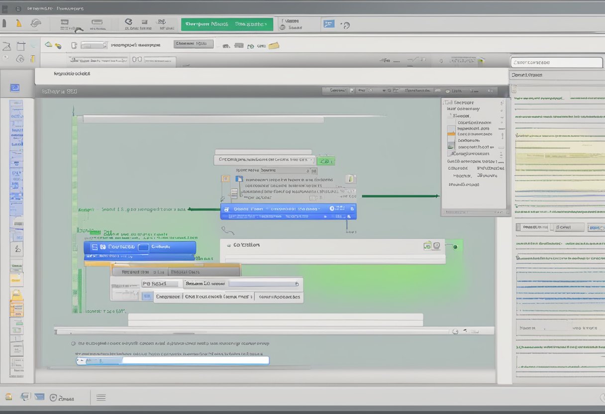Open the dropdown field in the center dialog

click(265, 160)
